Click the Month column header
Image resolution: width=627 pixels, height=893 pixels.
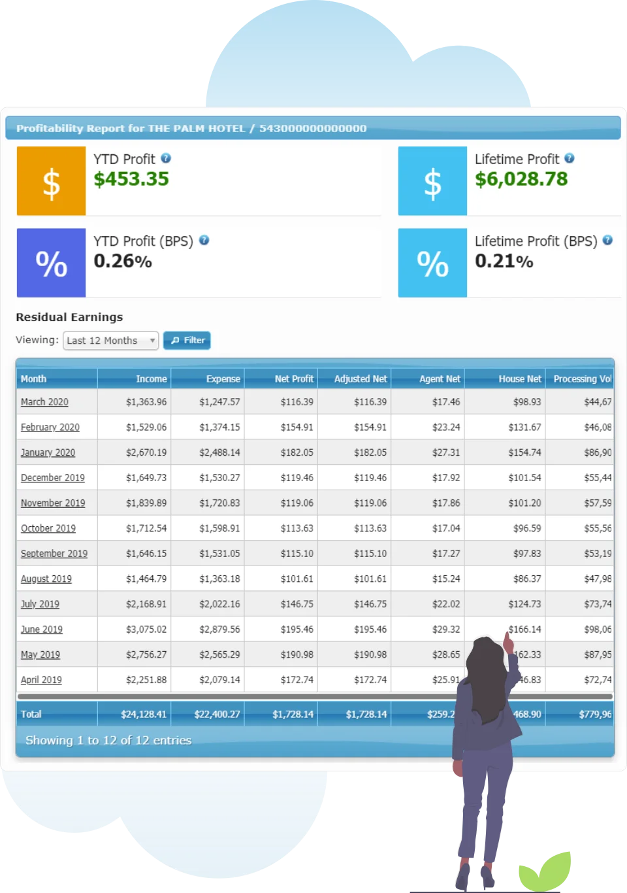click(x=34, y=379)
